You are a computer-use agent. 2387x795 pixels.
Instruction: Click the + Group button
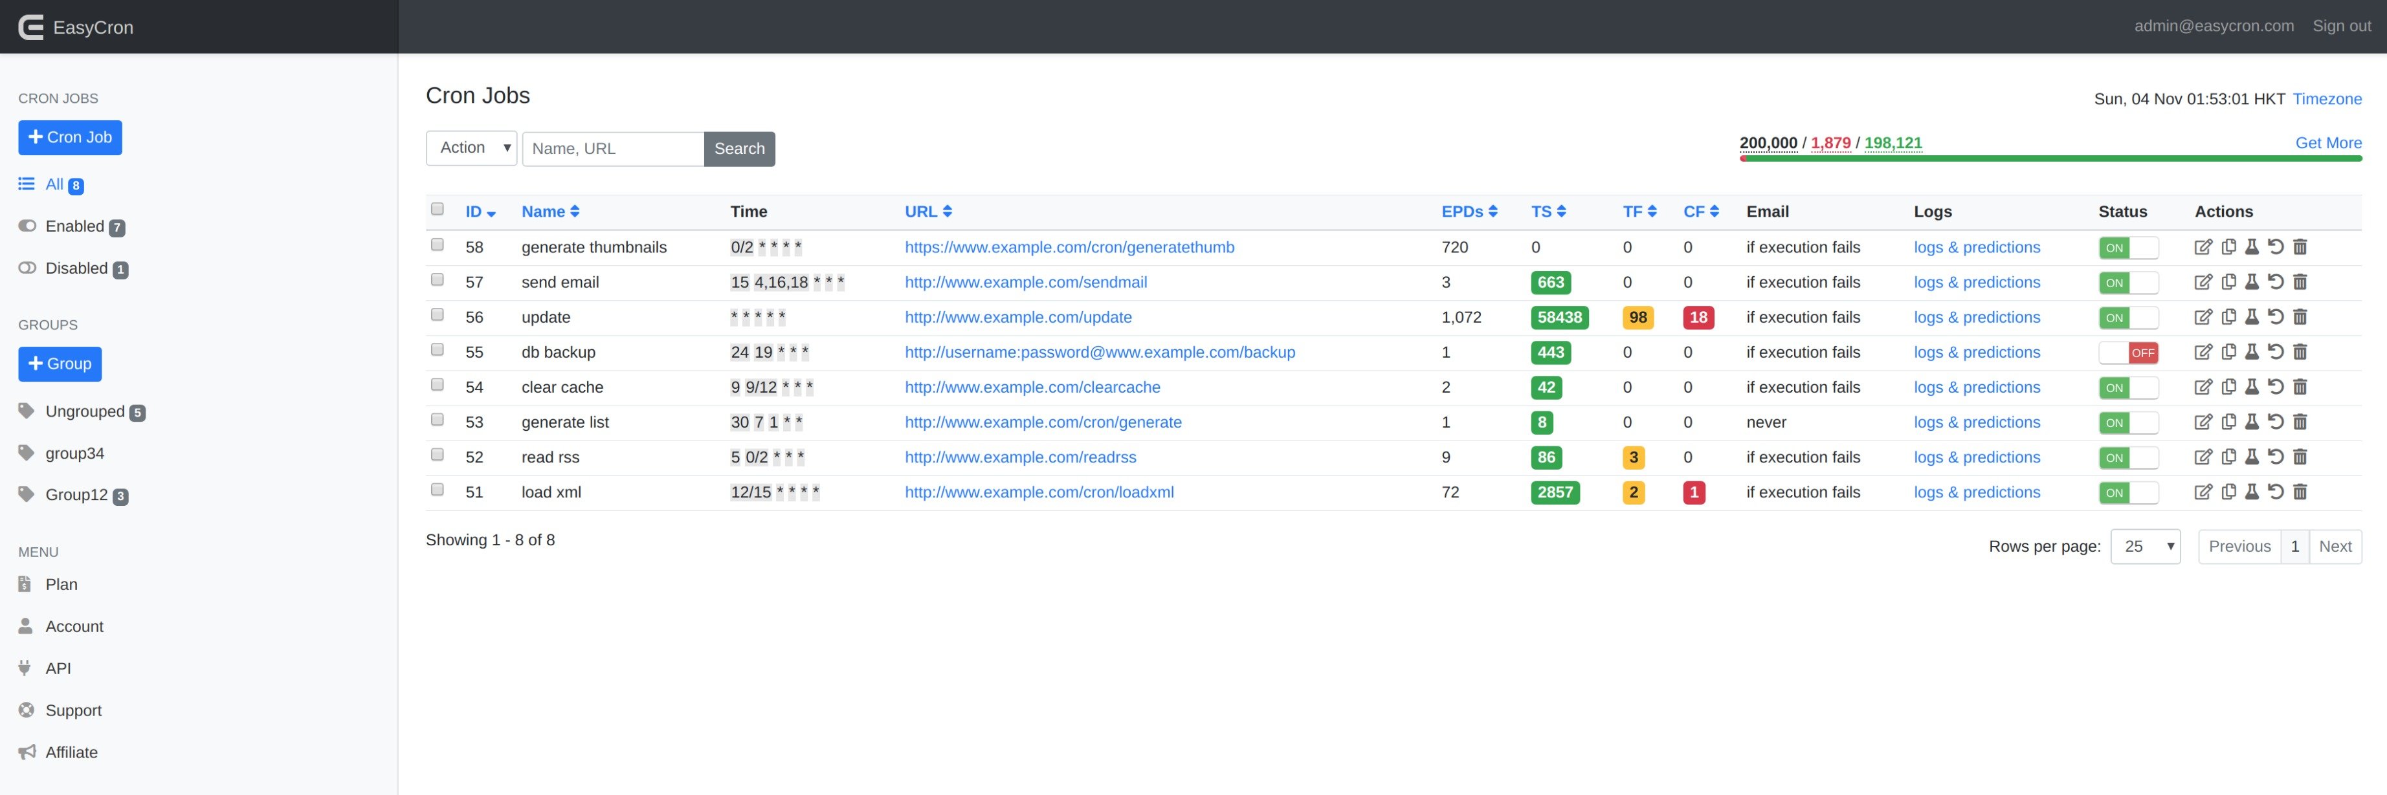[60, 364]
